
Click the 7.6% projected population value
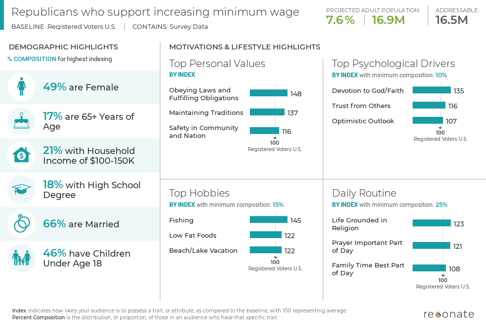[x=340, y=20]
